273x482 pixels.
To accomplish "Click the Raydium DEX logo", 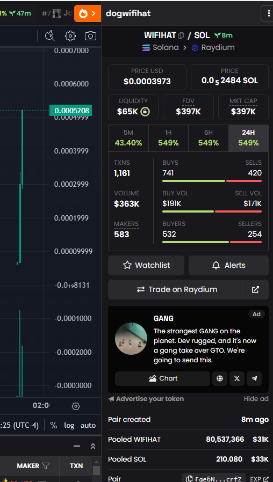I will click(x=195, y=48).
